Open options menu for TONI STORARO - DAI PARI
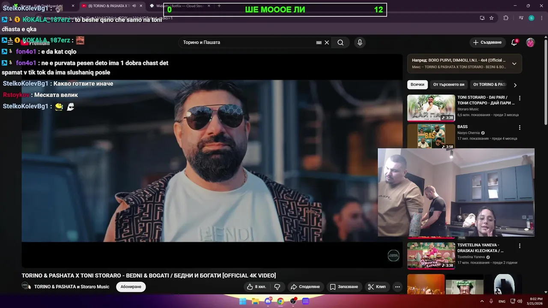This screenshot has height=308, width=548. (x=520, y=98)
